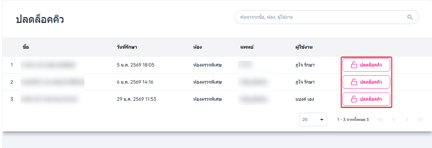Click unlock padlock icon in row 3

click(354, 99)
